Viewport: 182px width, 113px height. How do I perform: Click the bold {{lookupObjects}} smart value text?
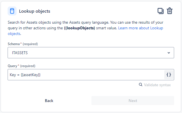[80, 28]
